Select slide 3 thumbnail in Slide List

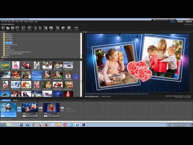click(51, 108)
